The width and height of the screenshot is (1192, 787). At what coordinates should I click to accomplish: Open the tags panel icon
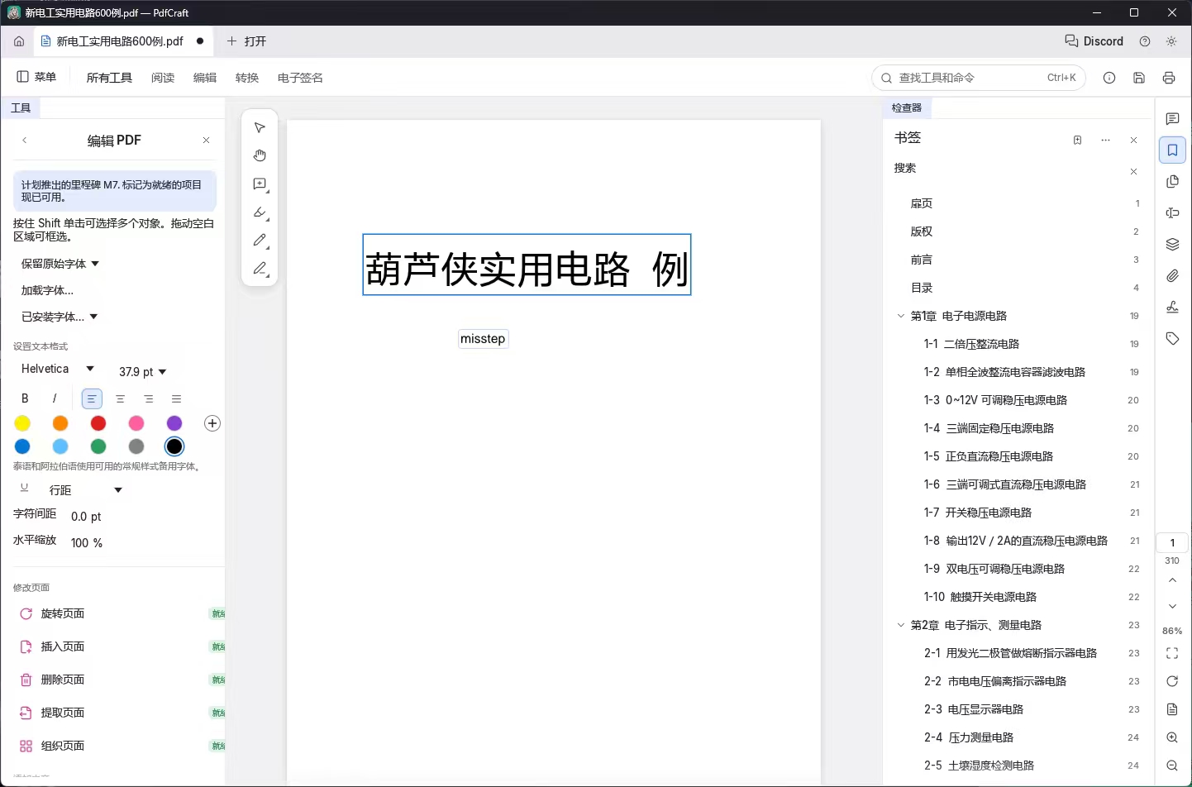coord(1172,339)
